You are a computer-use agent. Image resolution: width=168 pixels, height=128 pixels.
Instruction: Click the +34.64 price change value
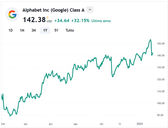click(62, 21)
